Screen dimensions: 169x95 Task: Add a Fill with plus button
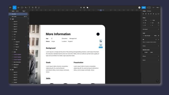pyautogui.click(x=158, y=40)
